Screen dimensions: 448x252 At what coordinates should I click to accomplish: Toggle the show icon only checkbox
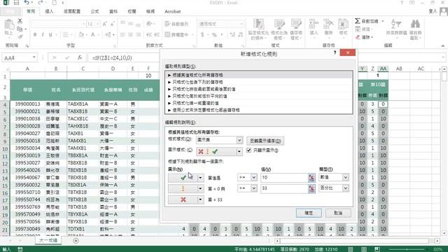click(x=249, y=150)
